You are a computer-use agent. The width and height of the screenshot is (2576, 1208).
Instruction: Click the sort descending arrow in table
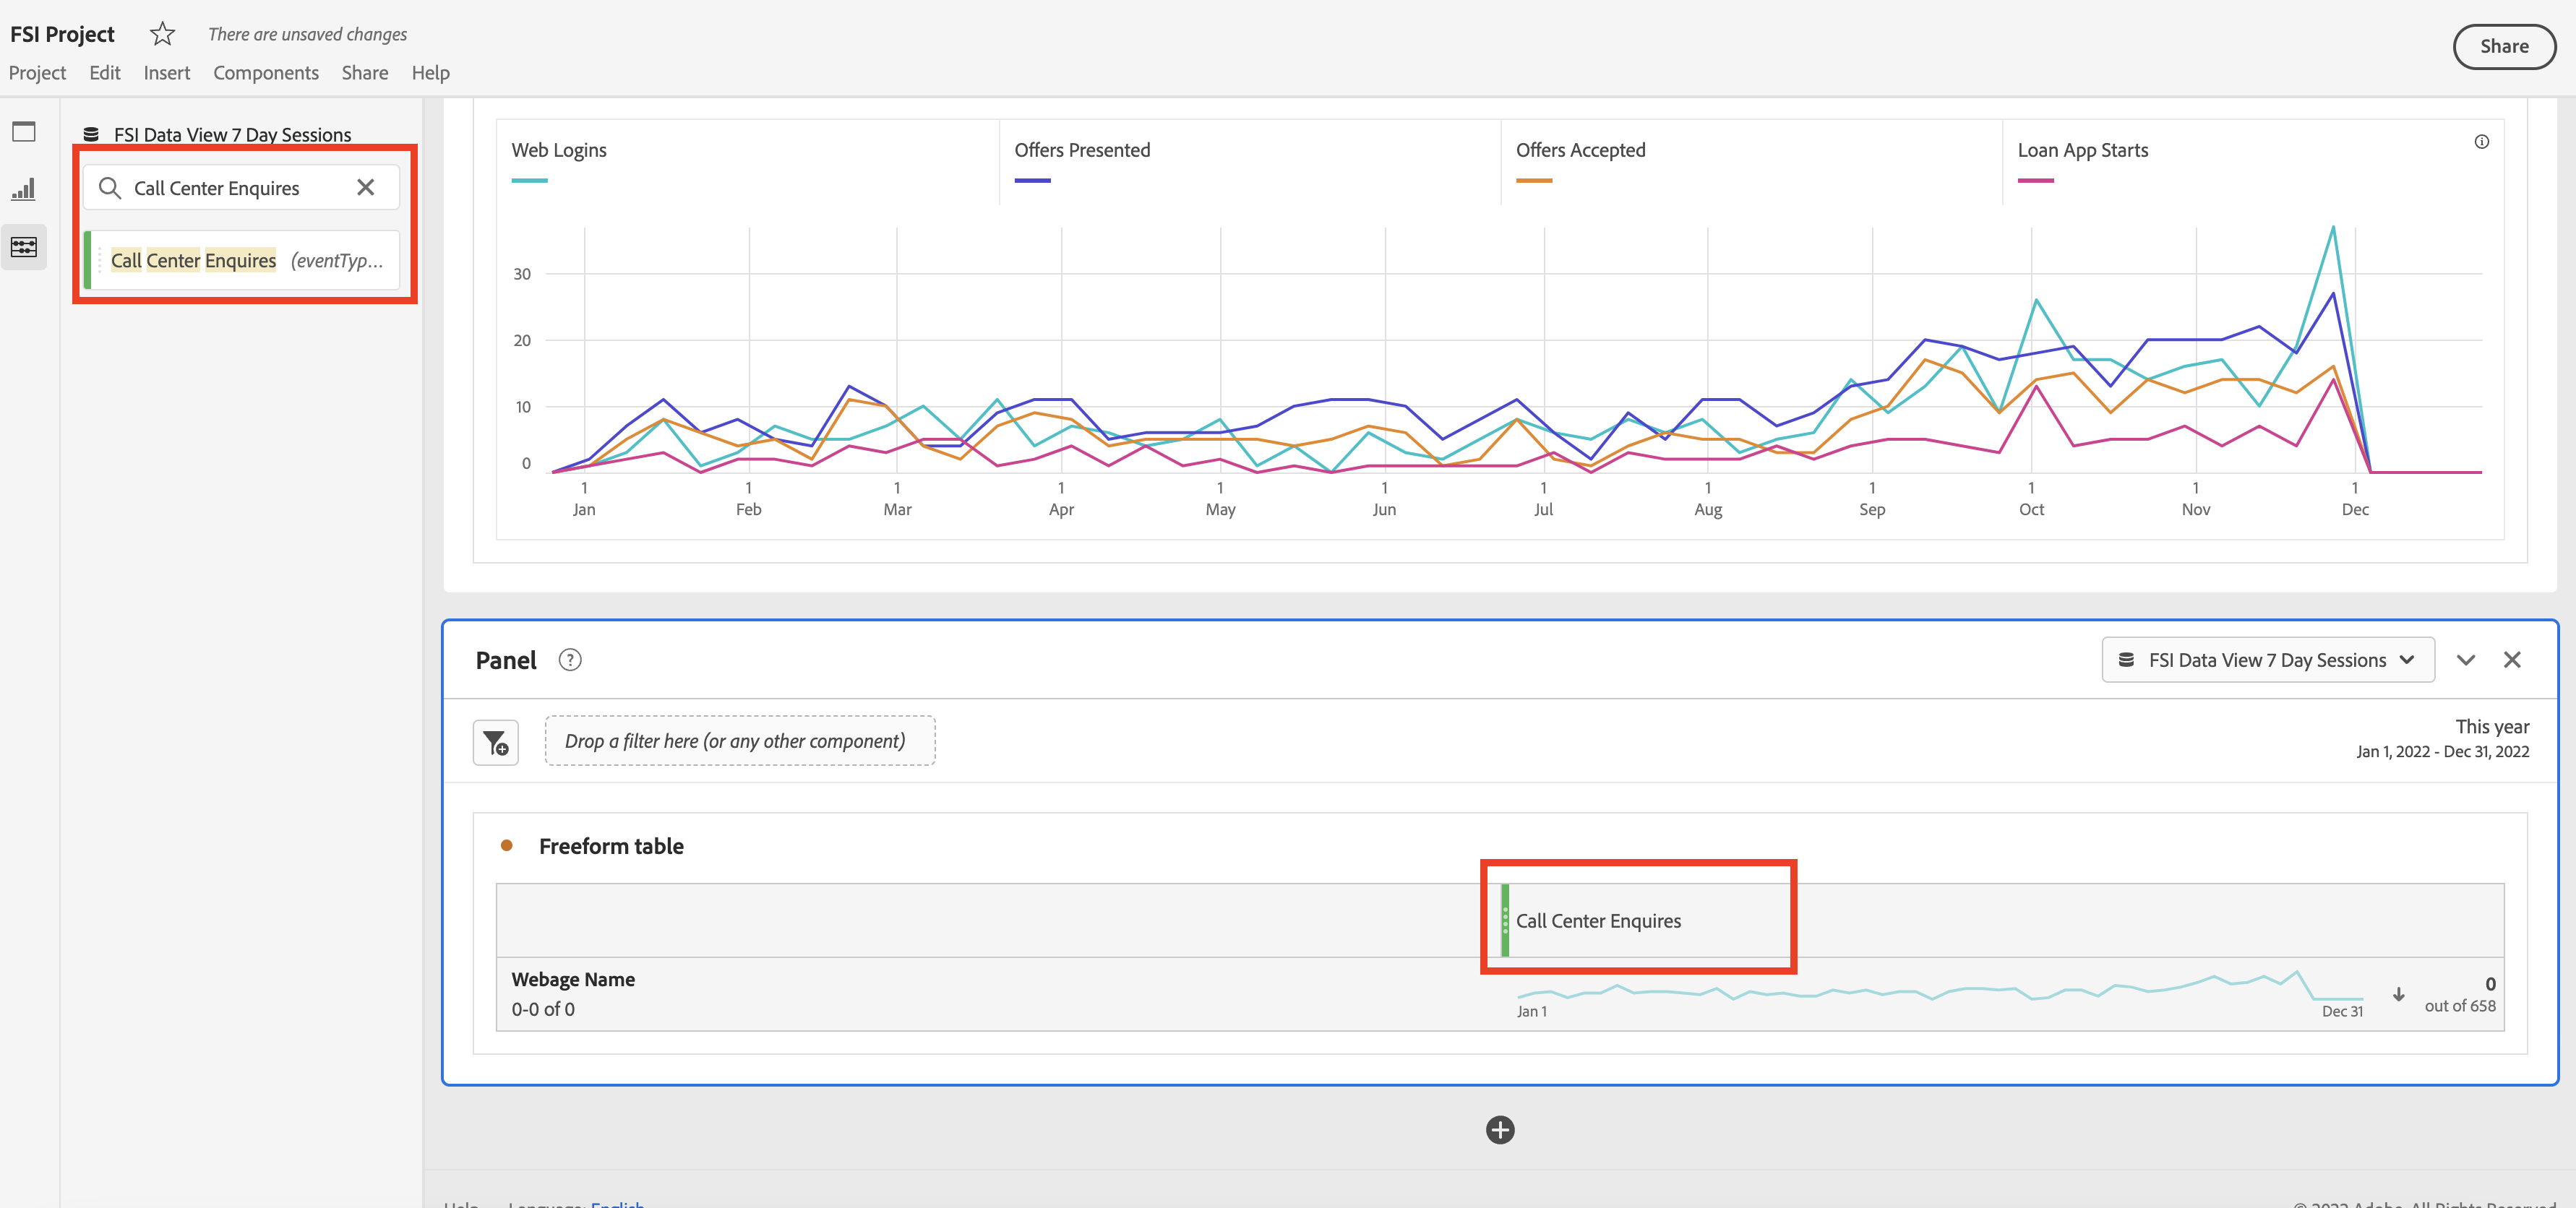(2398, 994)
